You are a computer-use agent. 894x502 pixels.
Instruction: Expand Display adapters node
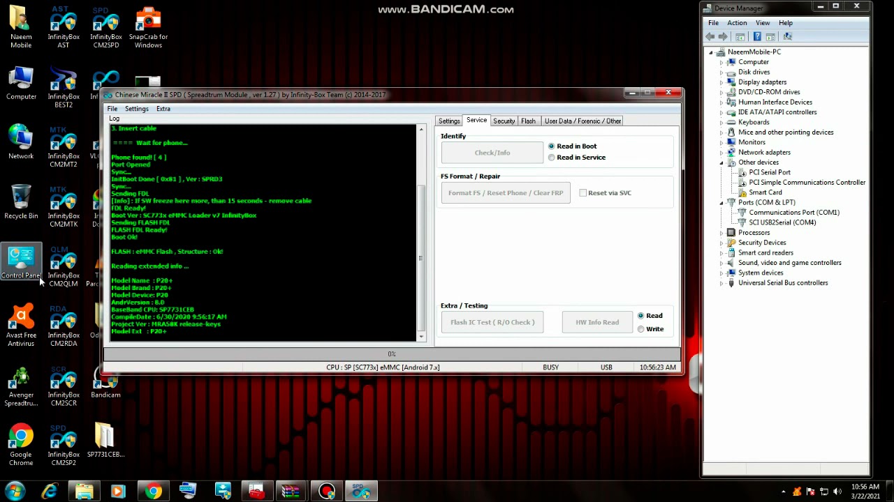(721, 82)
